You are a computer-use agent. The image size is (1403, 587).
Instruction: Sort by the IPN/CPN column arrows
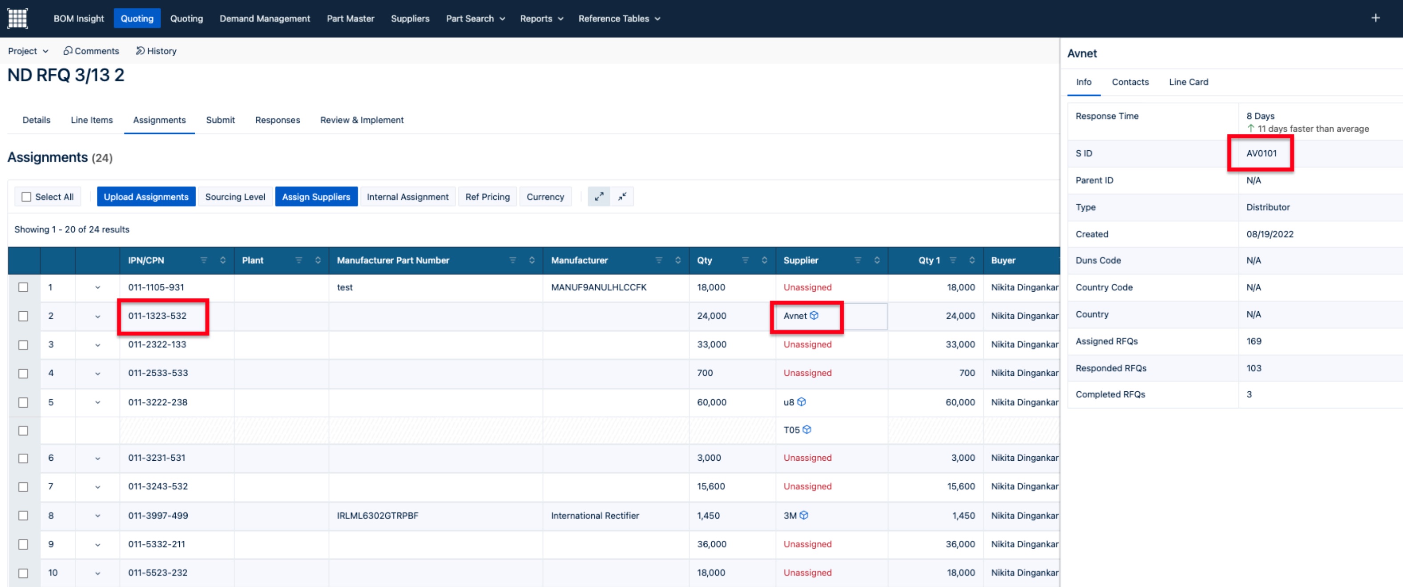click(x=223, y=260)
